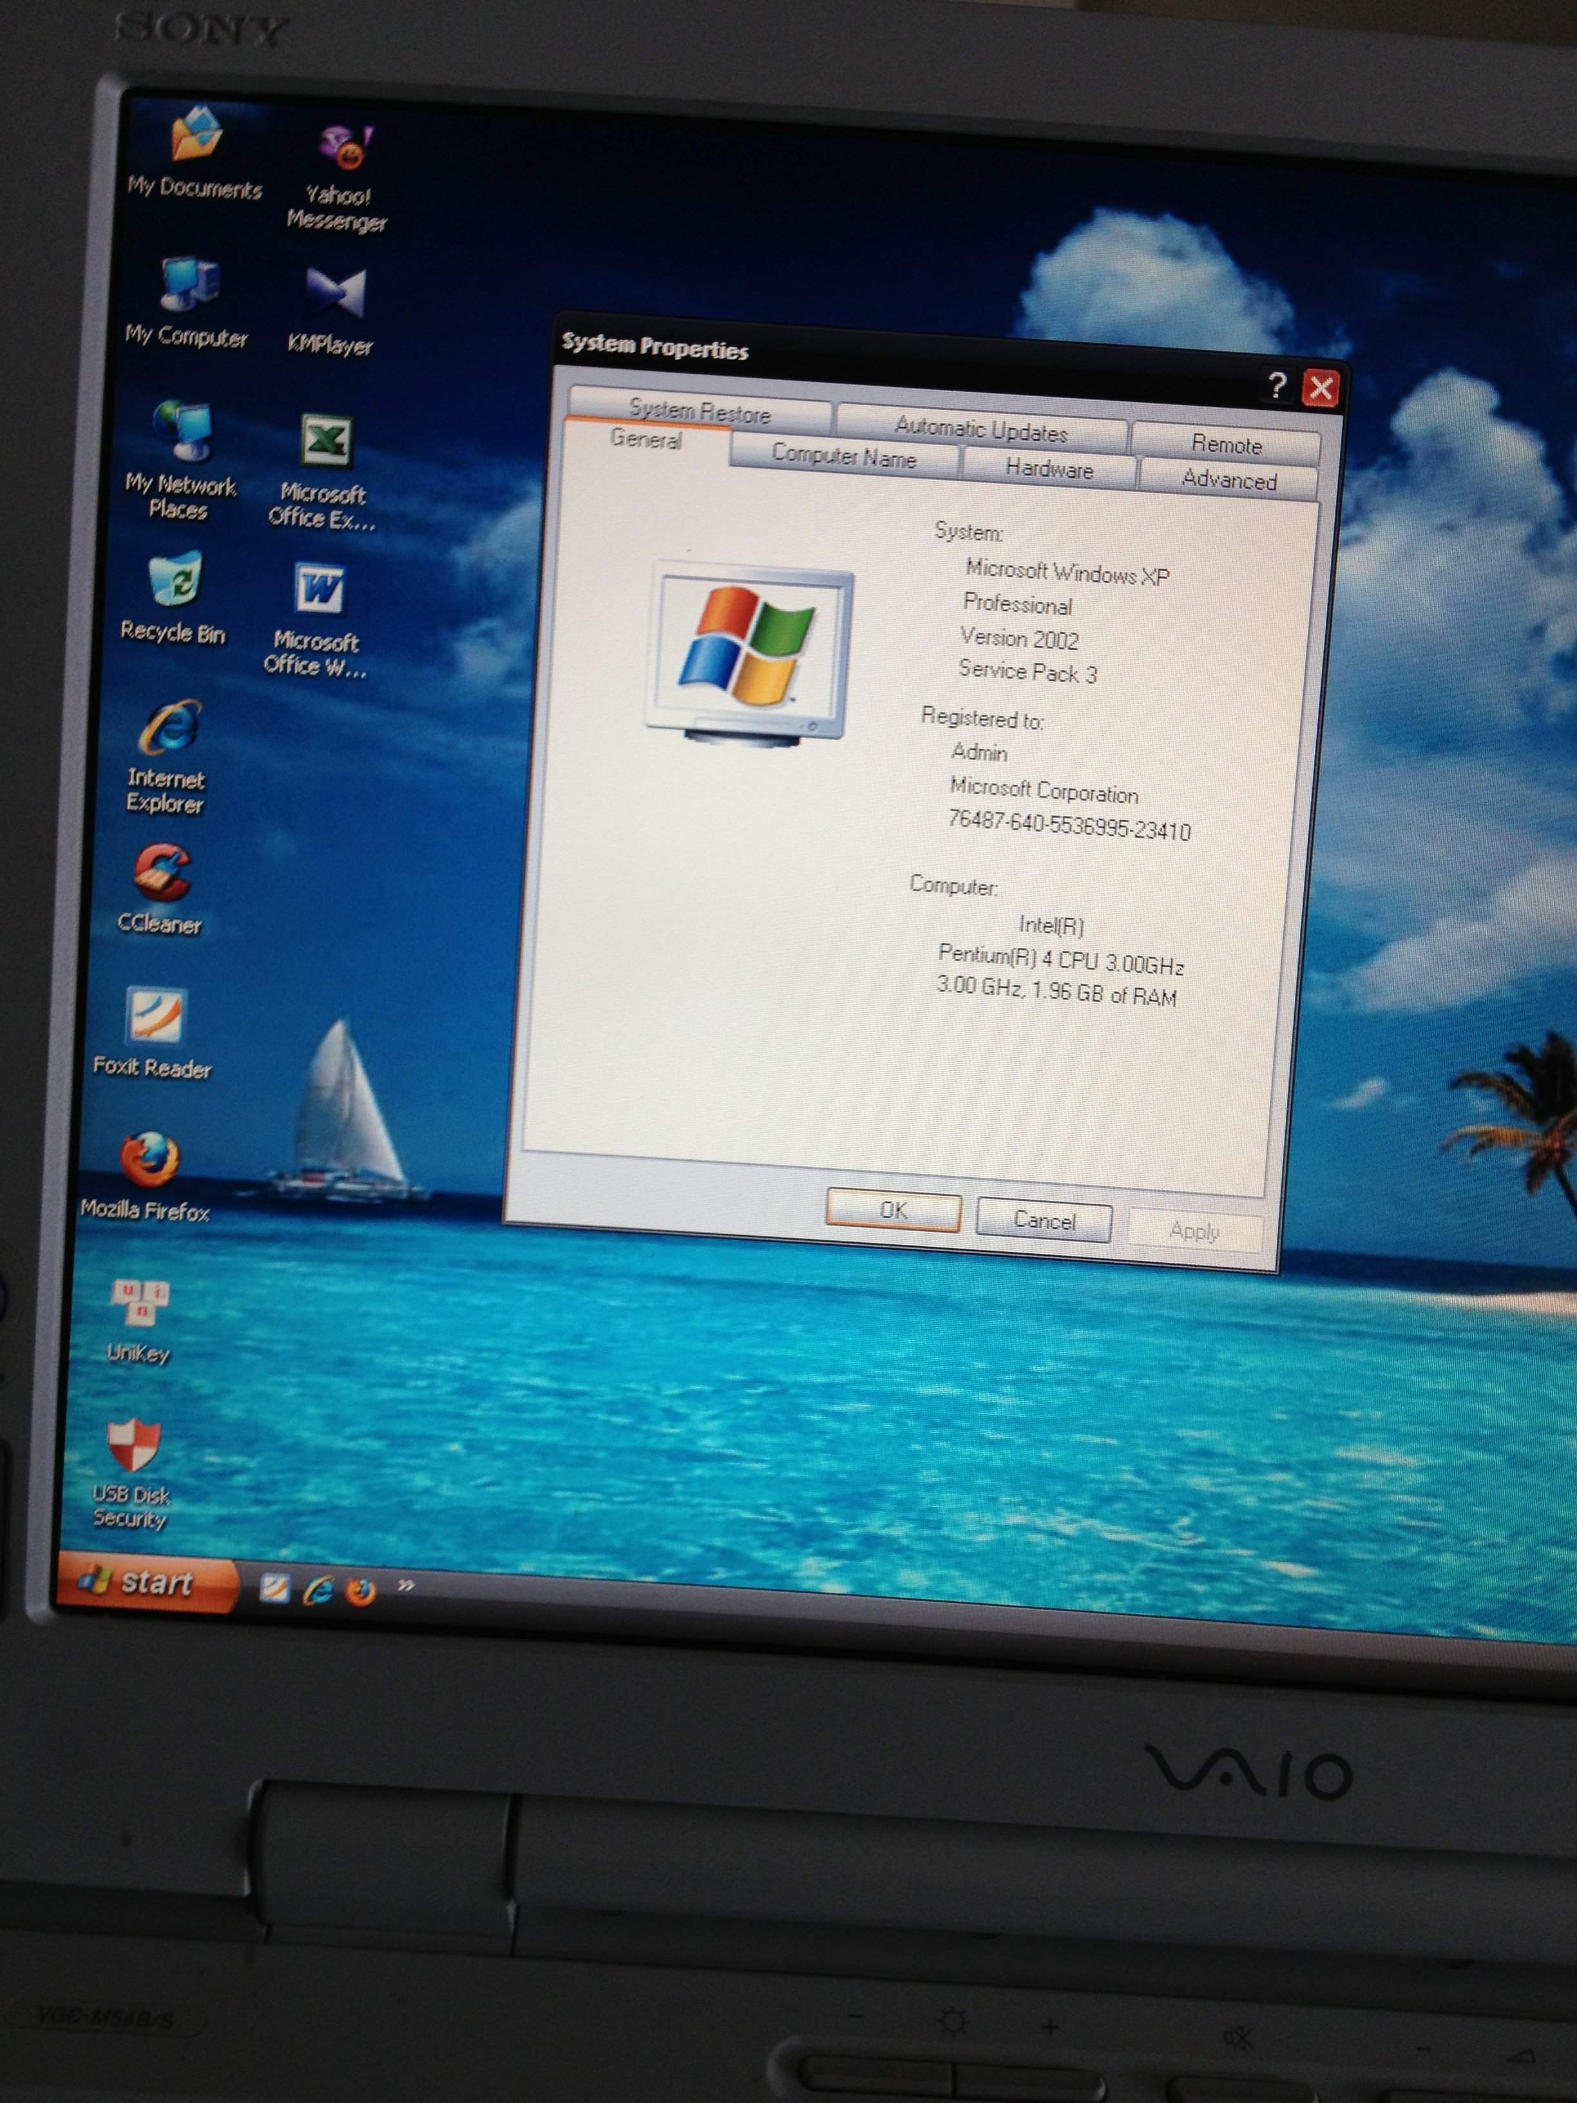
Task: Click the 'Service Pack 3' text
Action: [1027, 671]
